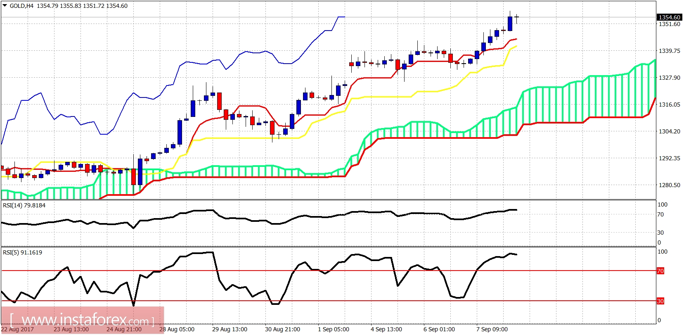Click the 1351.60 price axis label
Image resolution: width=684 pixels, height=335 pixels.
point(669,24)
